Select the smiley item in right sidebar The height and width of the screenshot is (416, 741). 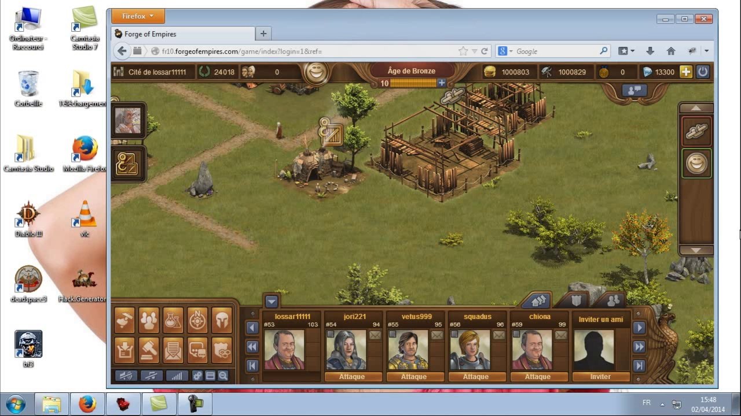(696, 164)
